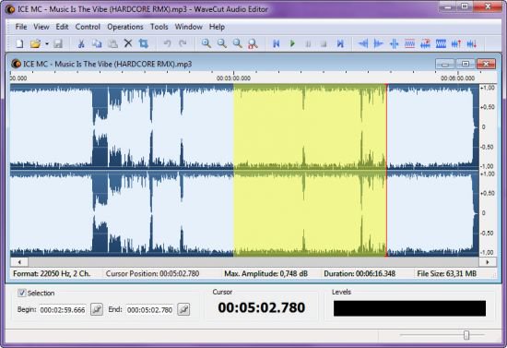Decrease volume with waveform down-arrow icon
Viewport: 507px width, 348px height.
click(472, 43)
